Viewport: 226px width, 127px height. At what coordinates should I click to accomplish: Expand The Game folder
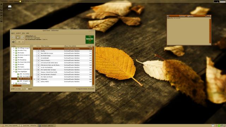(14, 58)
